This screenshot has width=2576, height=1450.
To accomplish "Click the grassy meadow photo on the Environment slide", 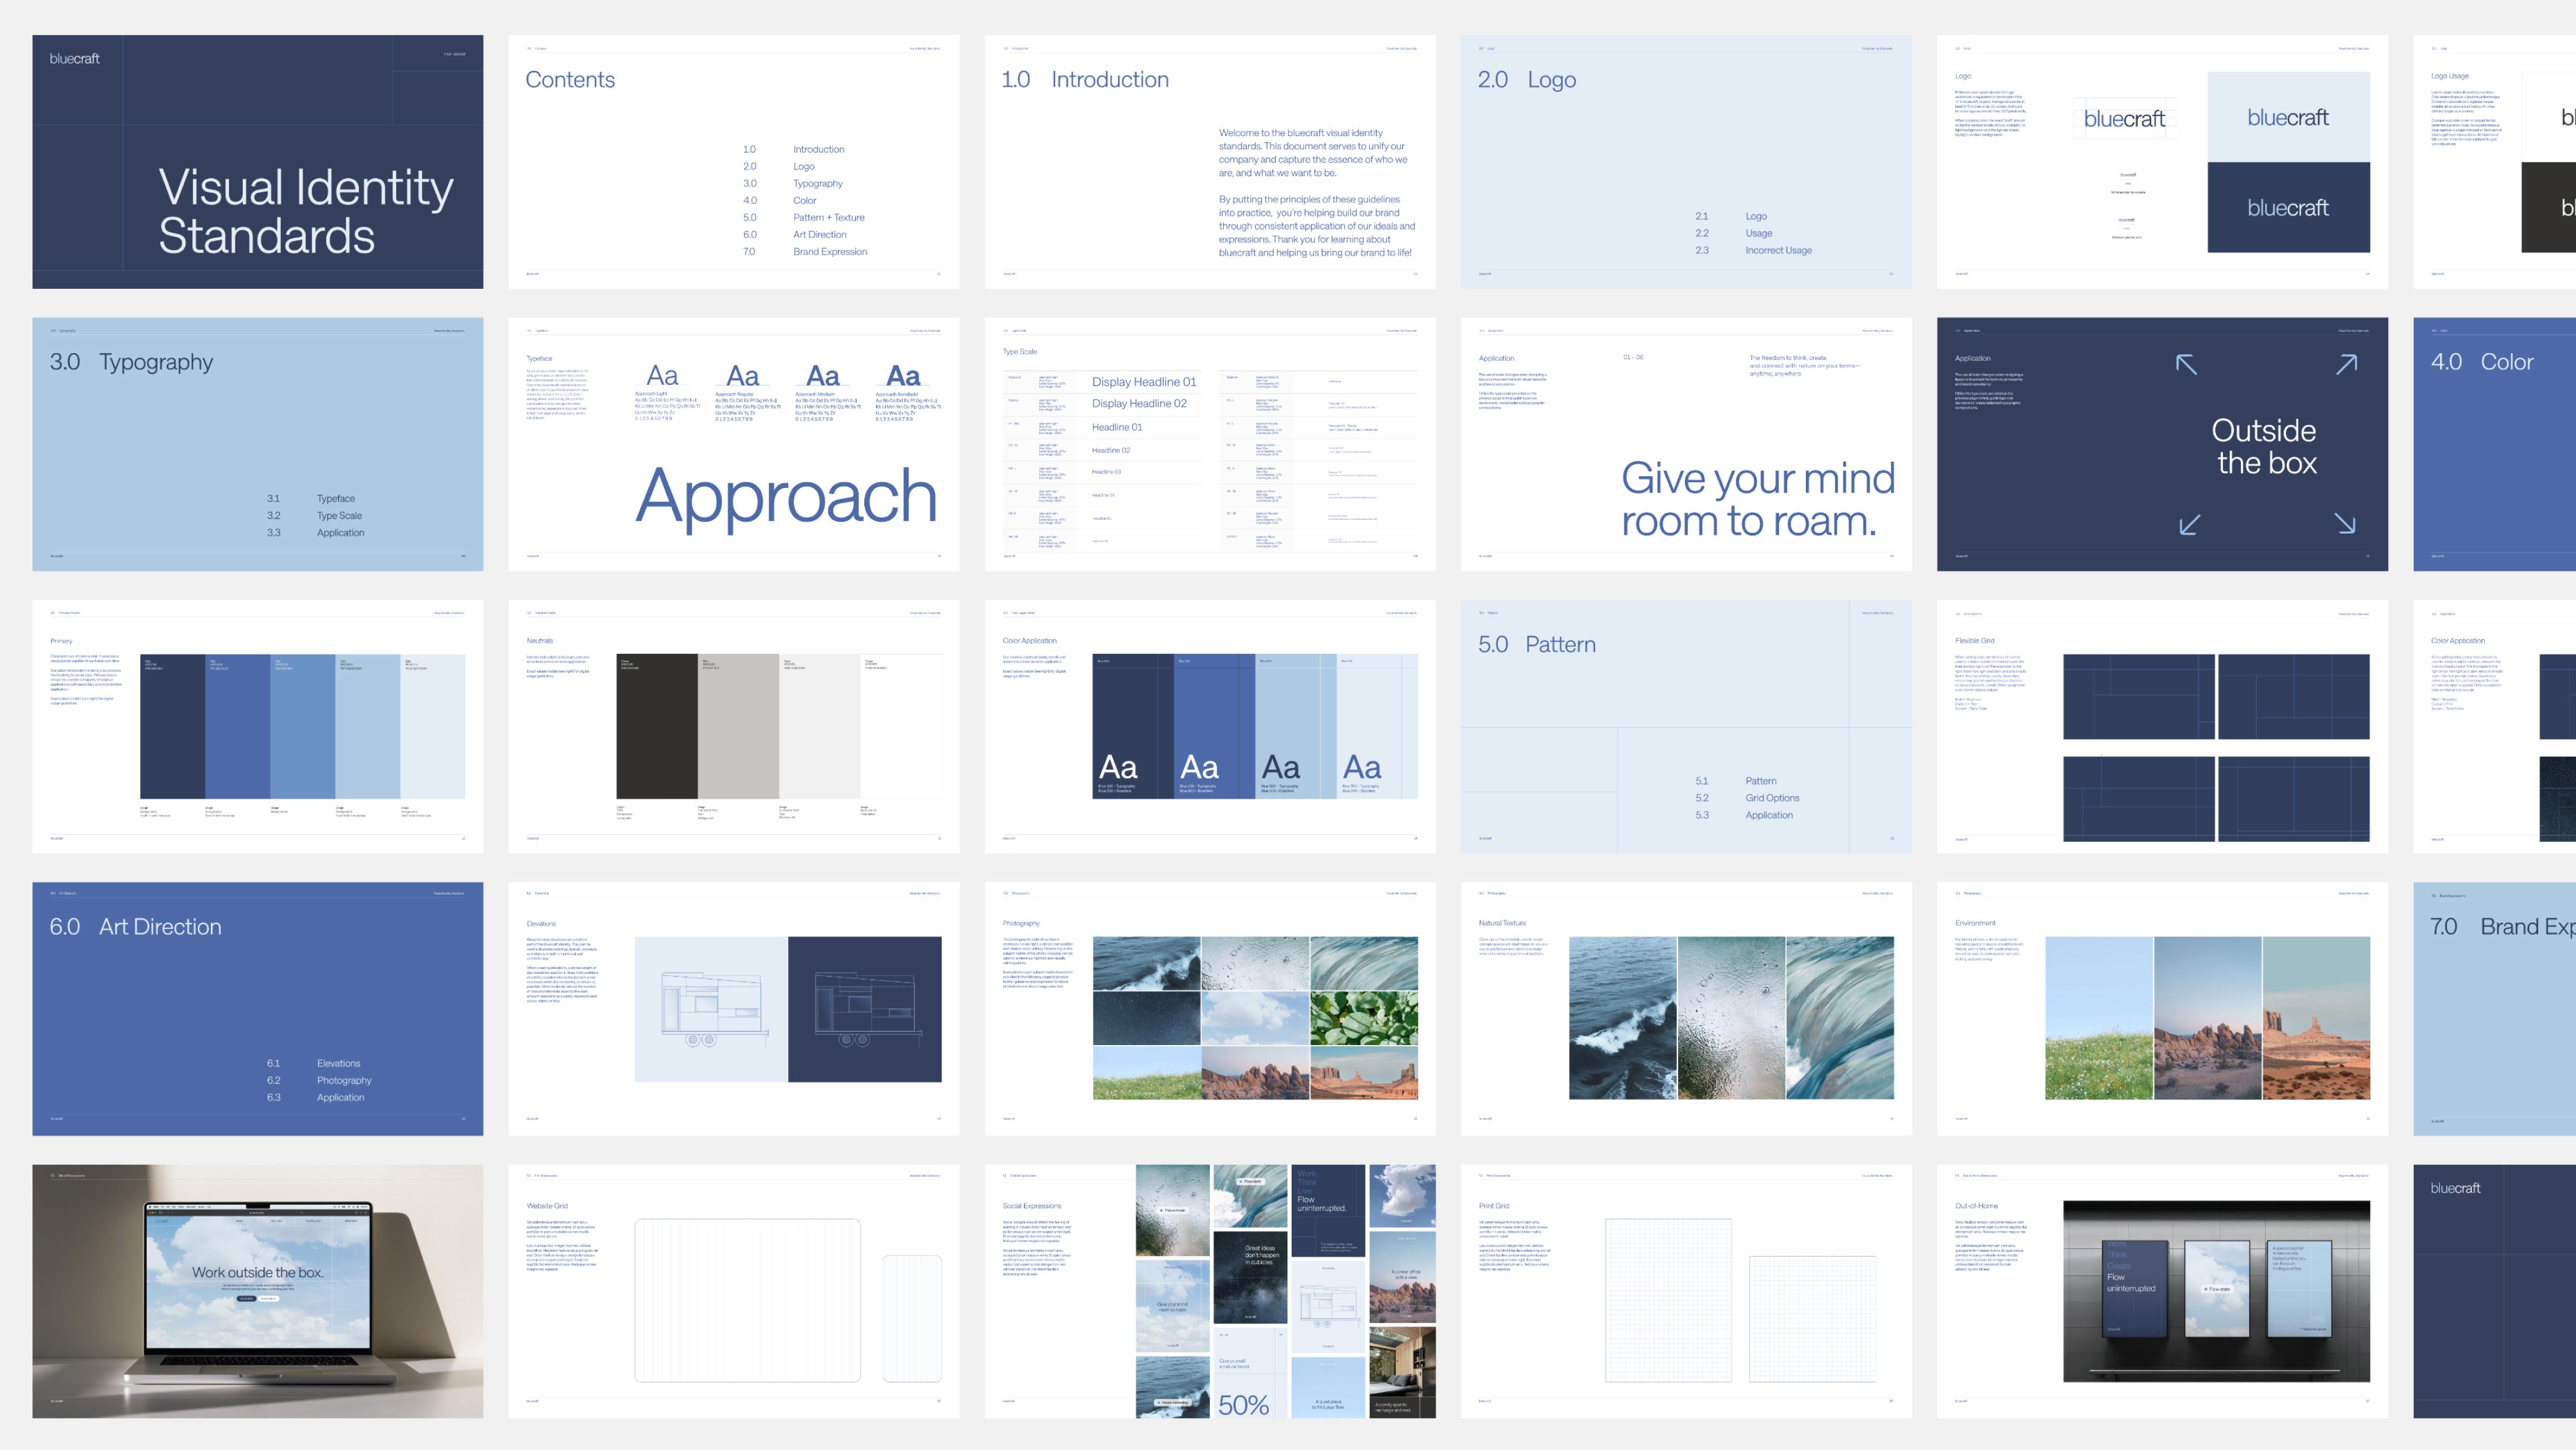I will pyautogui.click(x=2099, y=1018).
